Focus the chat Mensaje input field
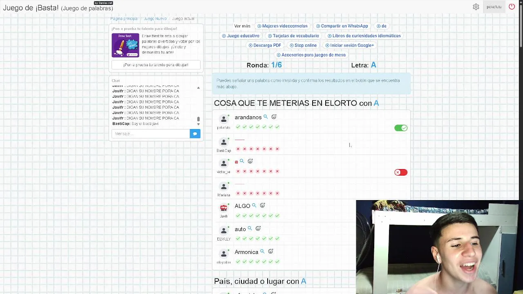The width and height of the screenshot is (523, 294). tap(151, 134)
